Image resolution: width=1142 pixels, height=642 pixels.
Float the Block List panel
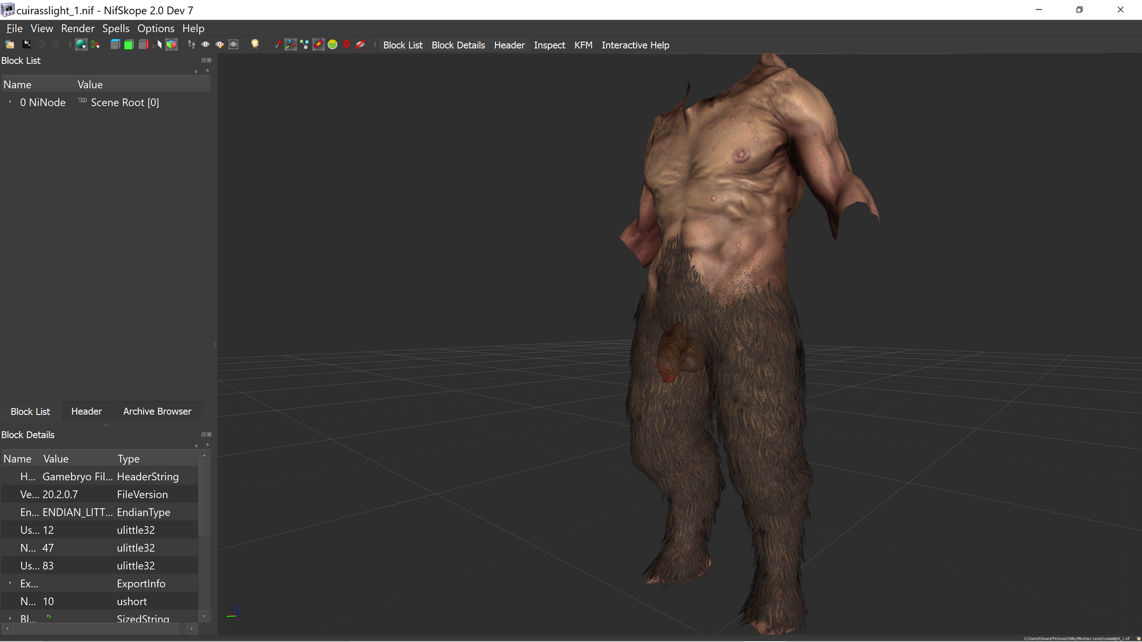click(204, 60)
